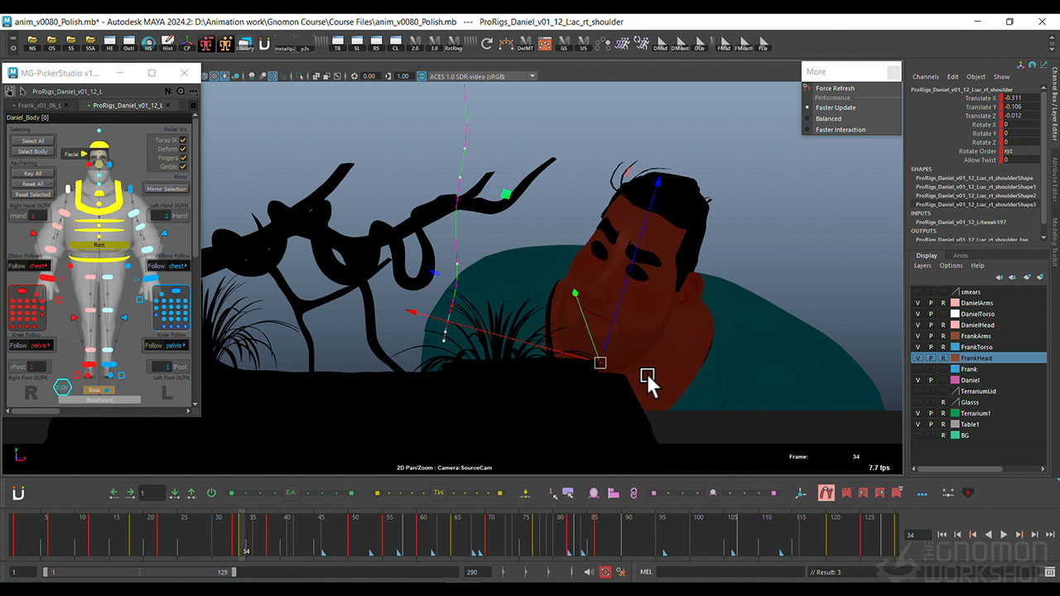Viewport: 1060px width, 596px height.
Task: Click the Terrarium1 layer green color swatch
Action: [x=955, y=413]
